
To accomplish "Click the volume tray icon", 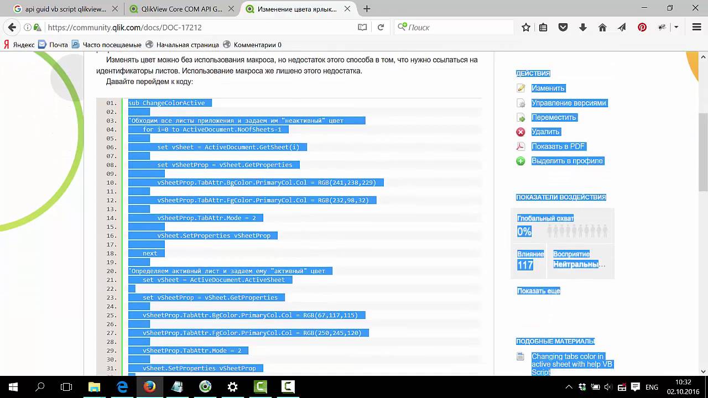I will pyautogui.click(x=608, y=387).
